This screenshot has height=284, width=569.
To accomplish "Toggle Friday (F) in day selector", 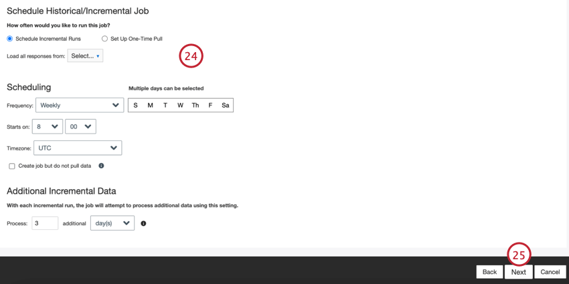I will tap(210, 106).
